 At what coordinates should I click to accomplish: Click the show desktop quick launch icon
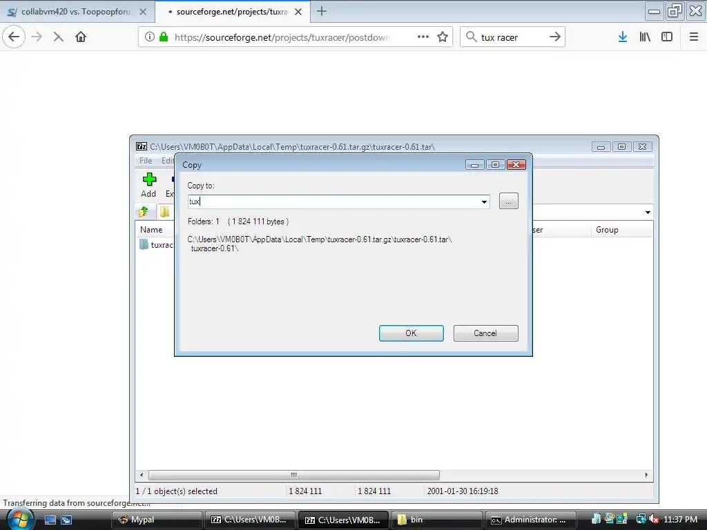click(x=50, y=520)
